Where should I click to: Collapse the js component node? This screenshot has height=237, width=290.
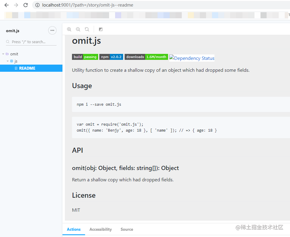pos(8,61)
